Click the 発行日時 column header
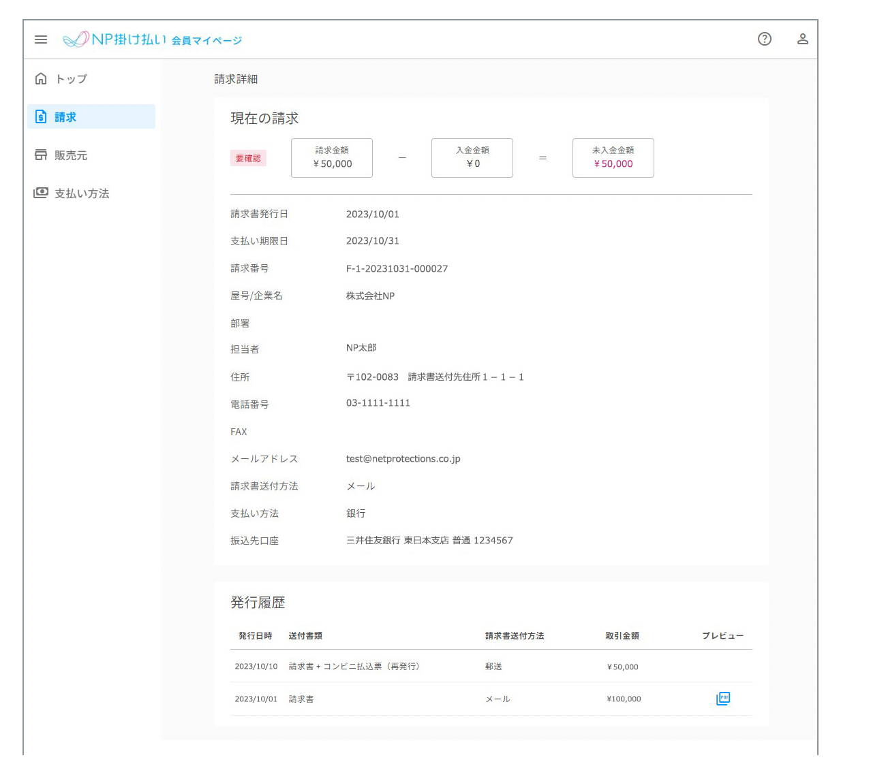871x779 pixels. pyautogui.click(x=255, y=636)
